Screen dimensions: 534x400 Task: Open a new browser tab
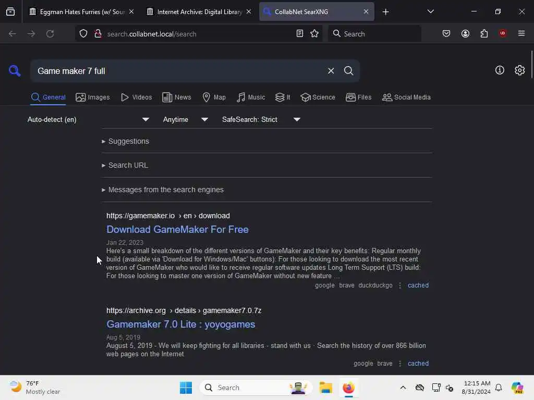385,12
